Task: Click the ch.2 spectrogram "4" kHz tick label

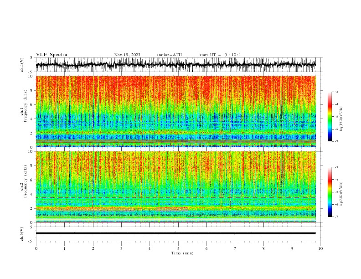Action: (x=32, y=194)
